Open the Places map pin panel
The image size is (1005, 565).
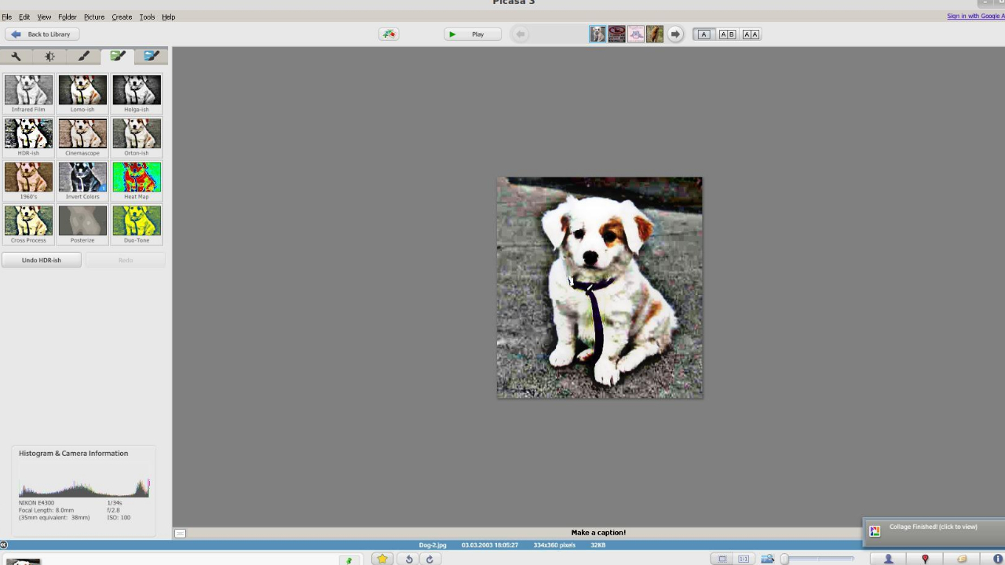[925, 559]
